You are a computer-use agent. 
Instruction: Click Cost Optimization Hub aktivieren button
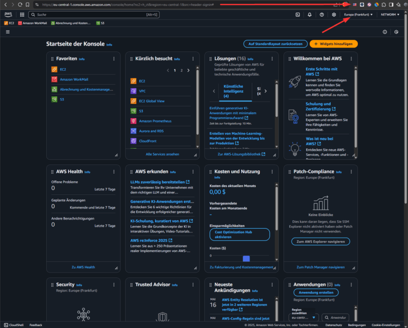[239, 235]
